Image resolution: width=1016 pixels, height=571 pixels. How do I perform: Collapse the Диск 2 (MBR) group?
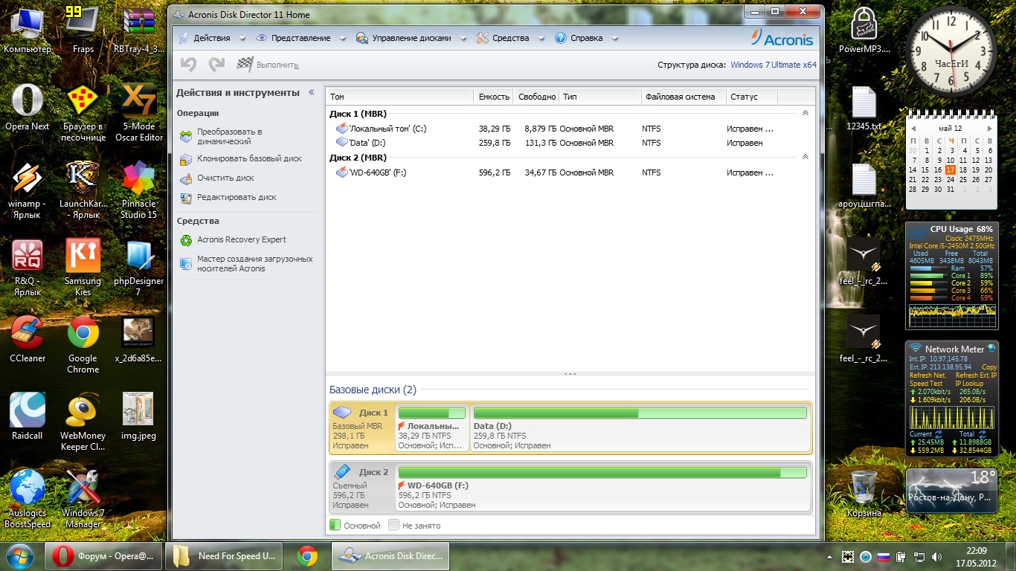click(805, 157)
